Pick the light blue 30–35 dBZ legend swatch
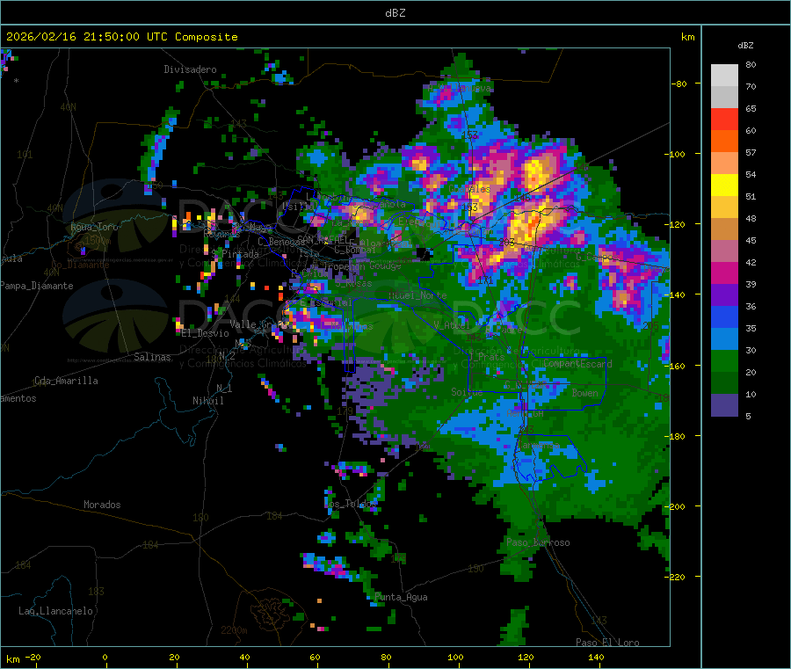 (724, 339)
